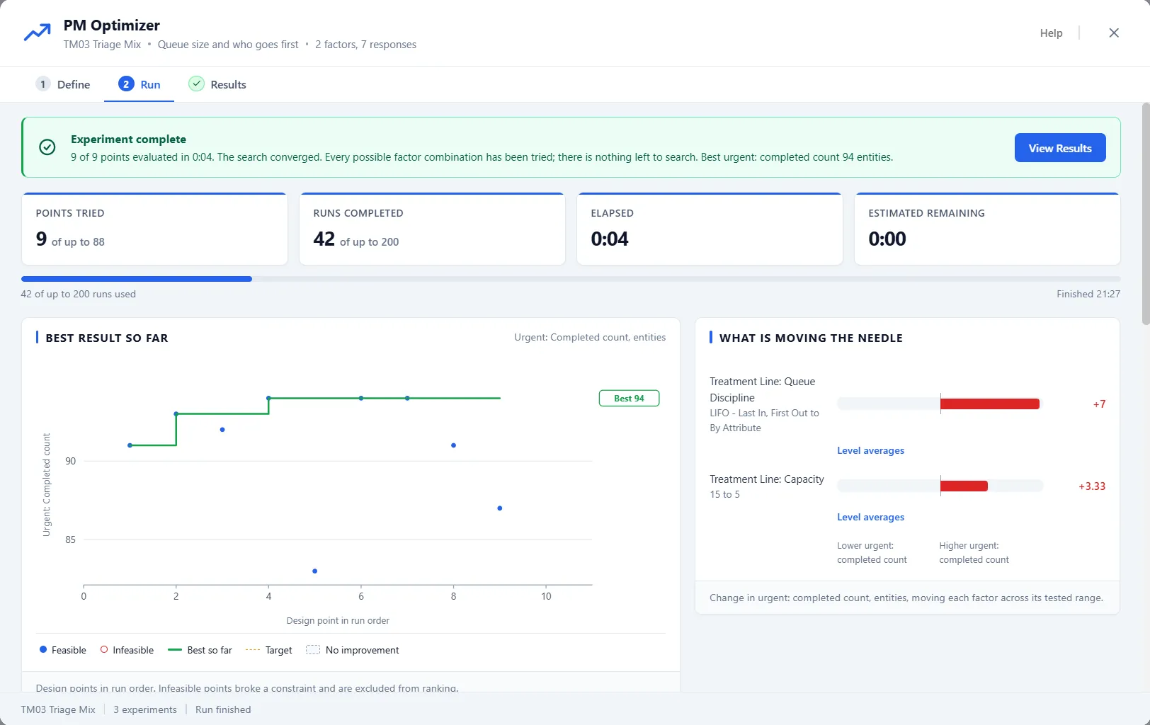
Task: Close the PM Optimizer dialog
Action: tap(1114, 33)
